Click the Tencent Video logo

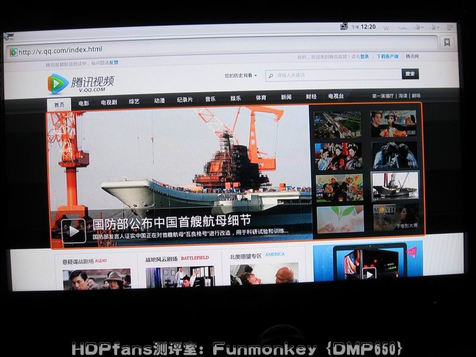coord(80,83)
